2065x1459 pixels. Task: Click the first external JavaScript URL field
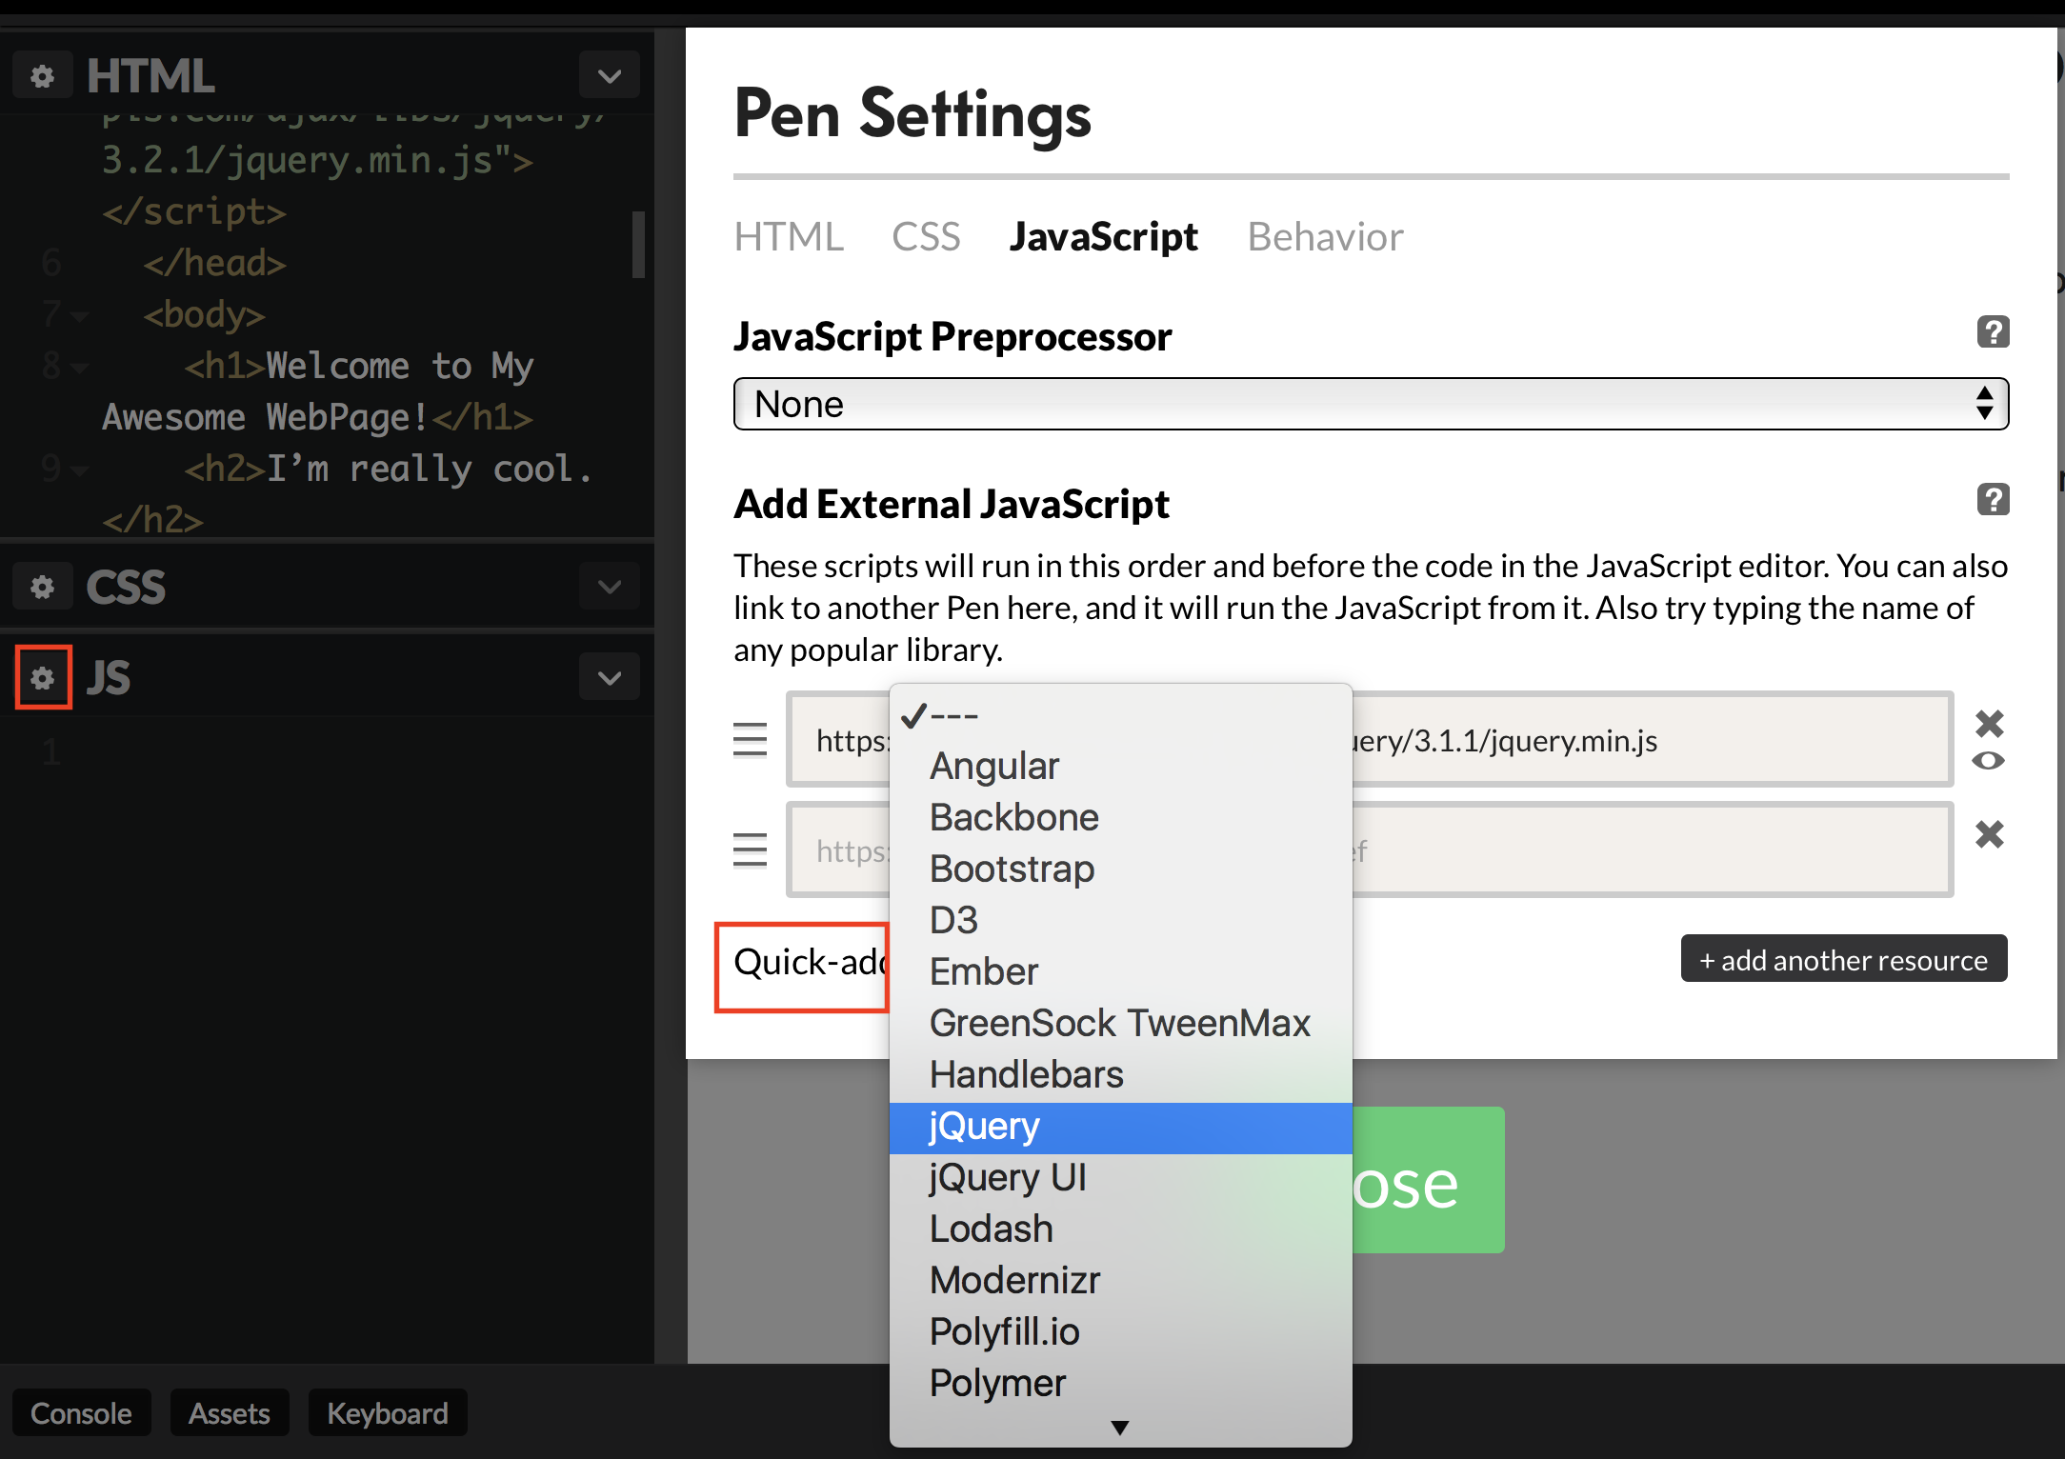tap(1370, 739)
